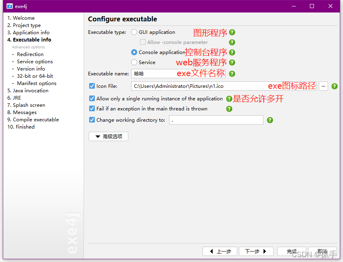Toggle Allow only a single running instance
This screenshot has width=343, height=262.
pos(92,98)
